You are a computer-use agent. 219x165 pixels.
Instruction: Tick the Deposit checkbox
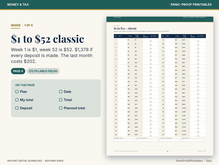[17, 108]
